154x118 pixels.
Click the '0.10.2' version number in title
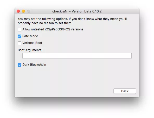pyautogui.click(x=97, y=11)
